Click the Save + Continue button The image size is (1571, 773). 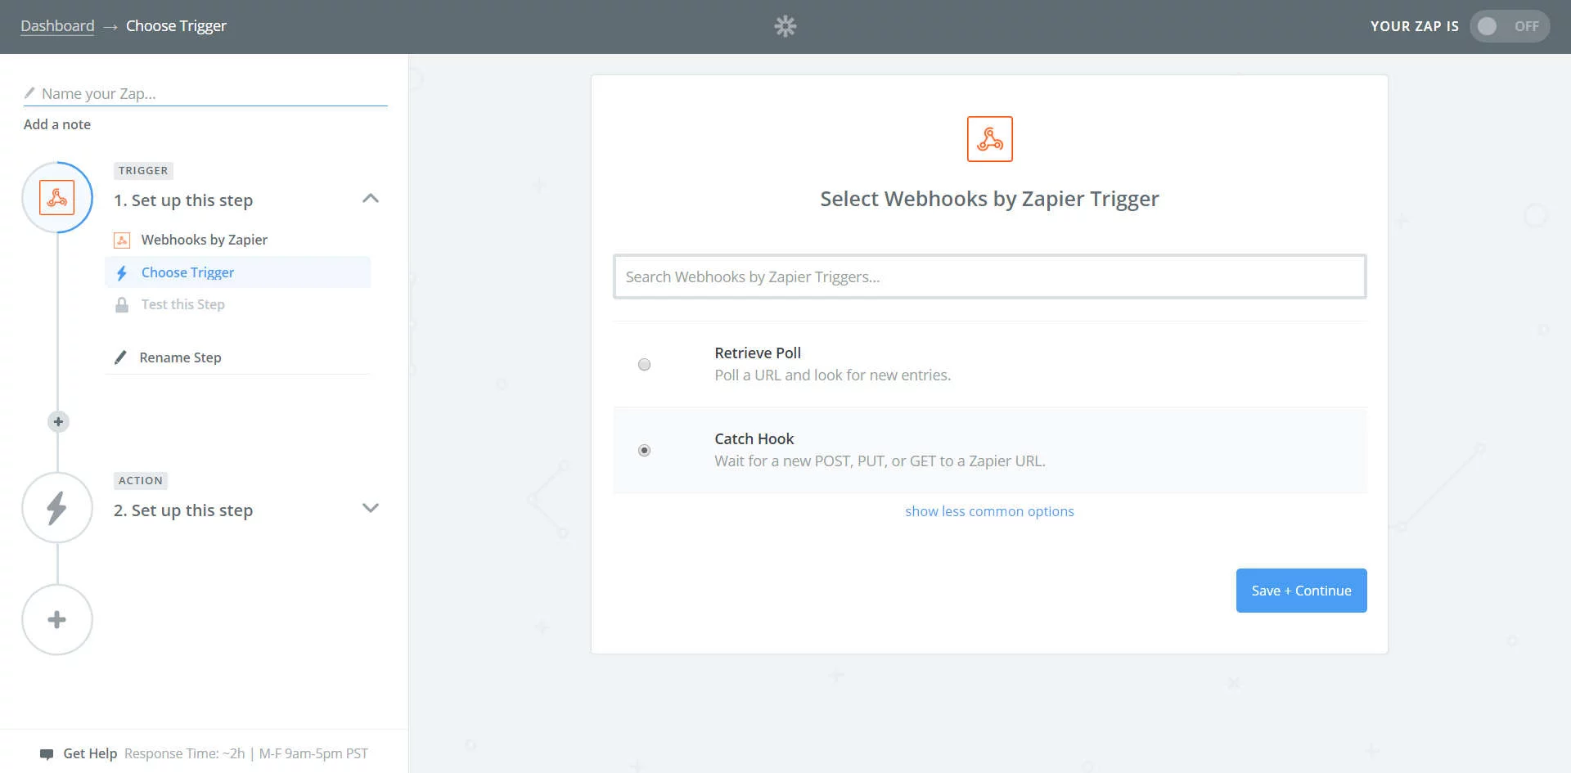point(1301,591)
